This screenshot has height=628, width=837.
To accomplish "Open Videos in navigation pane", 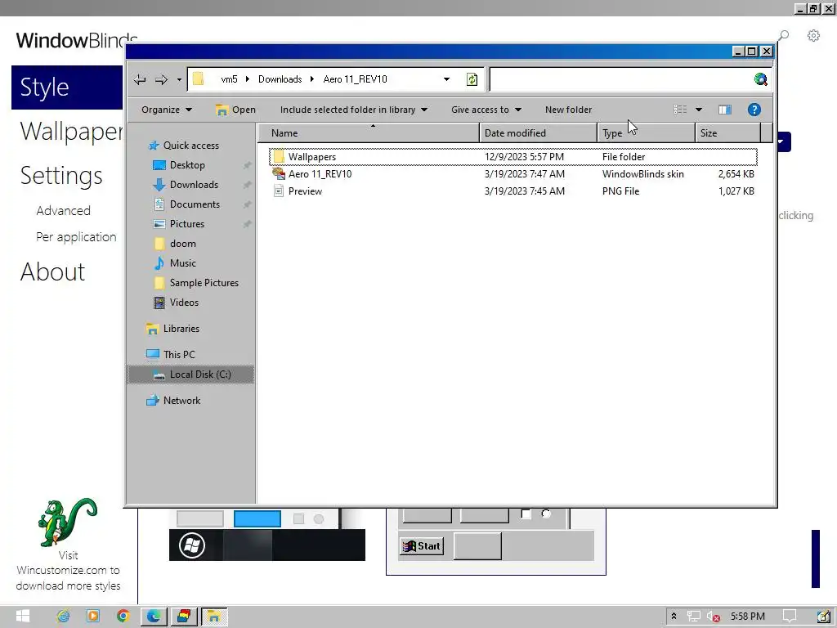I will click(177, 303).
